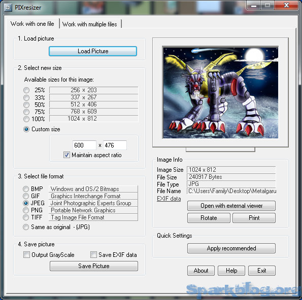Click the Print button
302x300 pixels.
pos(254,218)
